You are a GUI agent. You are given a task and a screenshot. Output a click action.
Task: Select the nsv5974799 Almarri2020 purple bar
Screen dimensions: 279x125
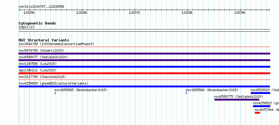(144, 54)
